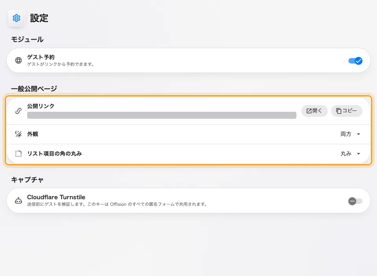
Task: Click the appearance icon beside 外観
Action: pyautogui.click(x=18, y=134)
